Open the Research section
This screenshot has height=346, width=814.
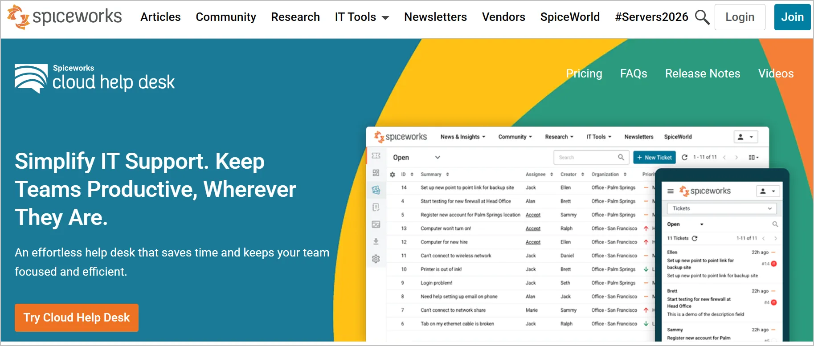click(295, 17)
